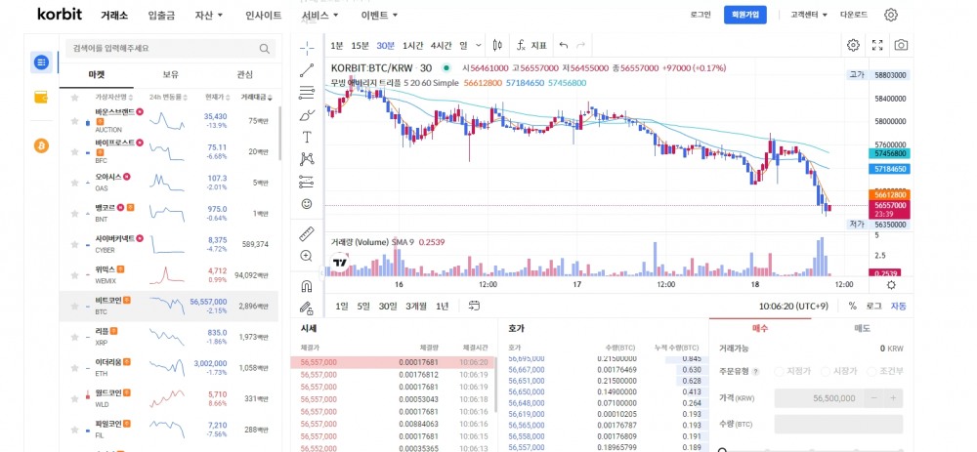
Task: Take a chart snapshot with camera icon
Action: (x=901, y=45)
